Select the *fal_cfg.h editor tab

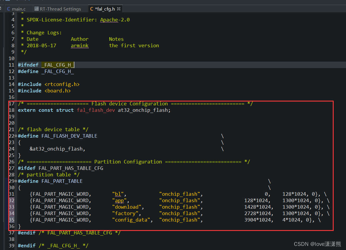tap(105, 9)
